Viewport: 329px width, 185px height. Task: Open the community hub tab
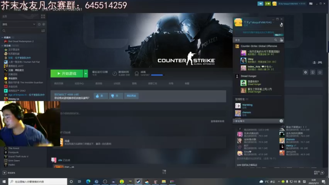click(x=79, y=83)
